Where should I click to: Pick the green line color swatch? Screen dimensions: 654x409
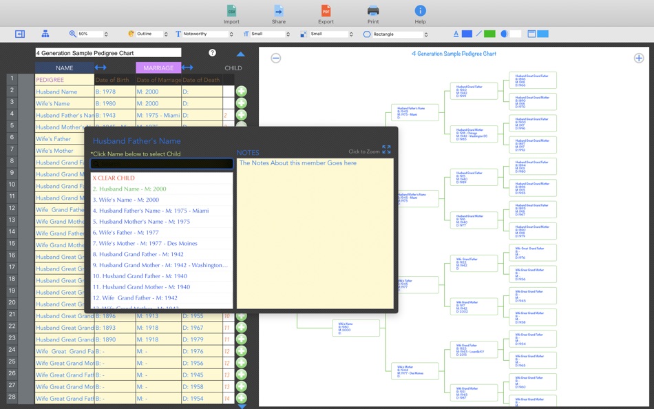489,34
